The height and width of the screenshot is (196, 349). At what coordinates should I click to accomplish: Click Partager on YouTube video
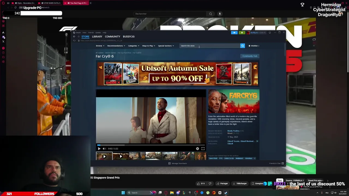pos(222,183)
